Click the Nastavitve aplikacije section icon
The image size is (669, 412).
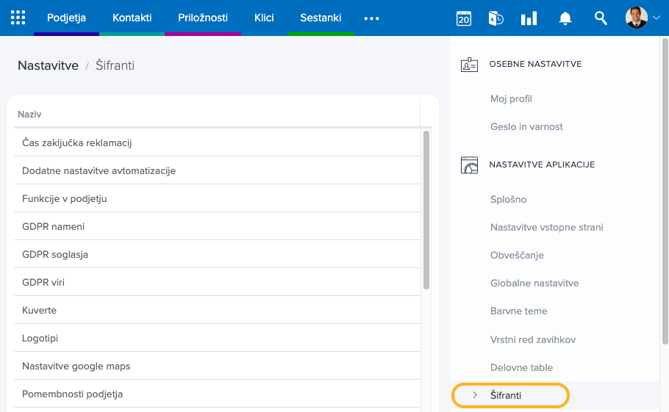click(469, 165)
